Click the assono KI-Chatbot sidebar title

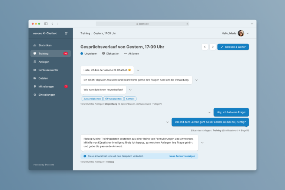point(45,33)
